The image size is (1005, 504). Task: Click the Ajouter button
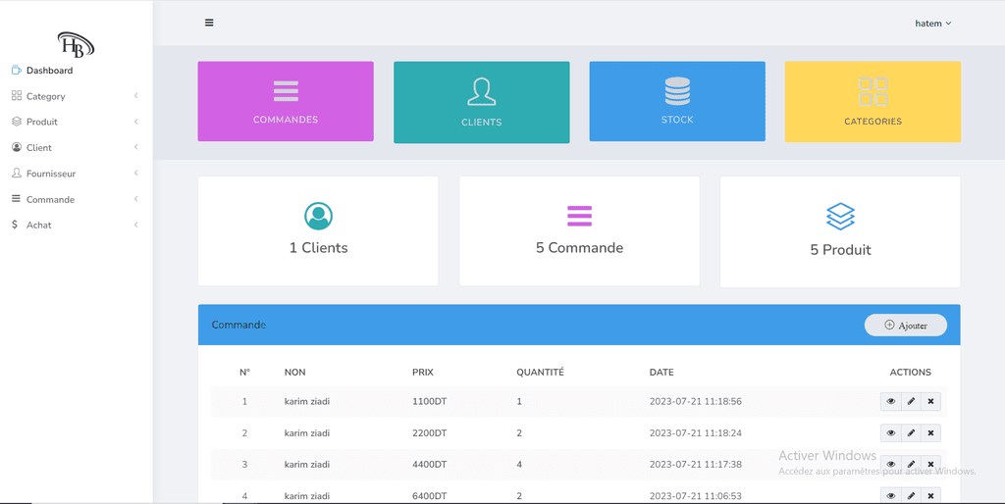point(905,326)
